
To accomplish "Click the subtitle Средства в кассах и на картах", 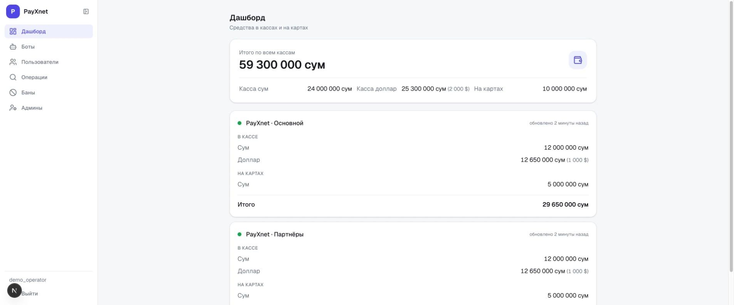I will pos(269,28).
